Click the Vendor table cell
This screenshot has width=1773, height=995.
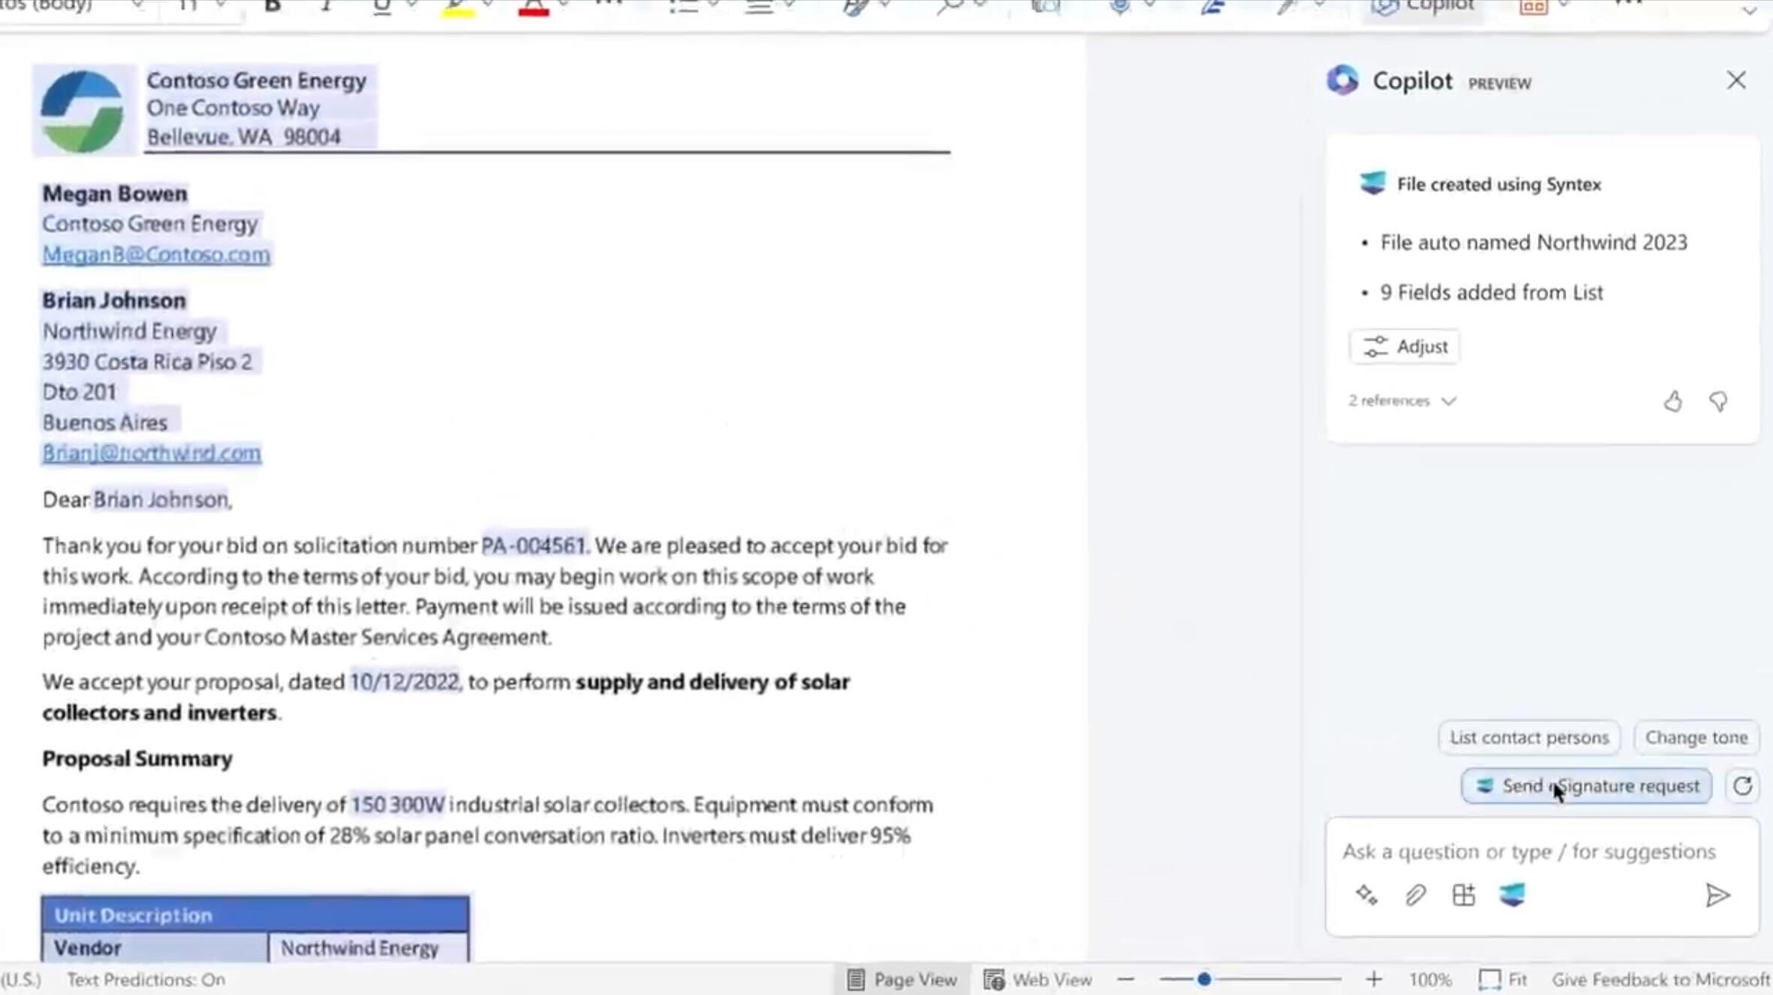coord(155,947)
